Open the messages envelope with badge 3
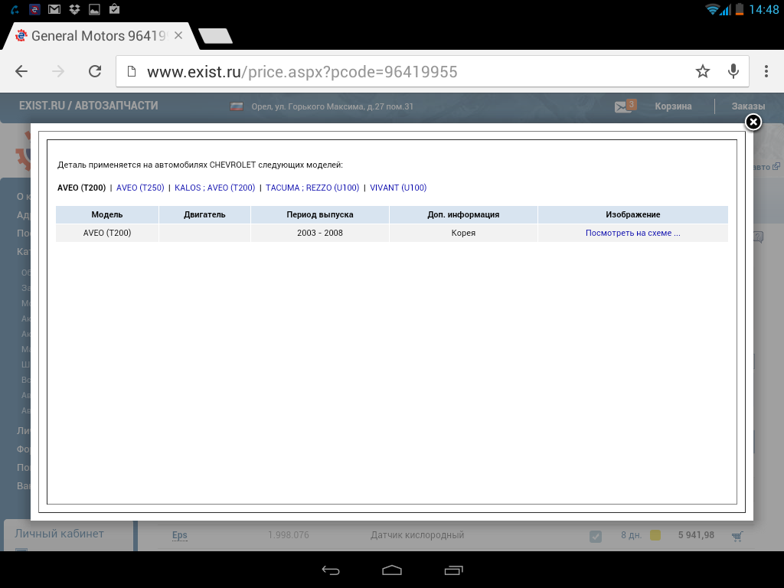Viewport: 784px width, 588px height. (x=625, y=106)
